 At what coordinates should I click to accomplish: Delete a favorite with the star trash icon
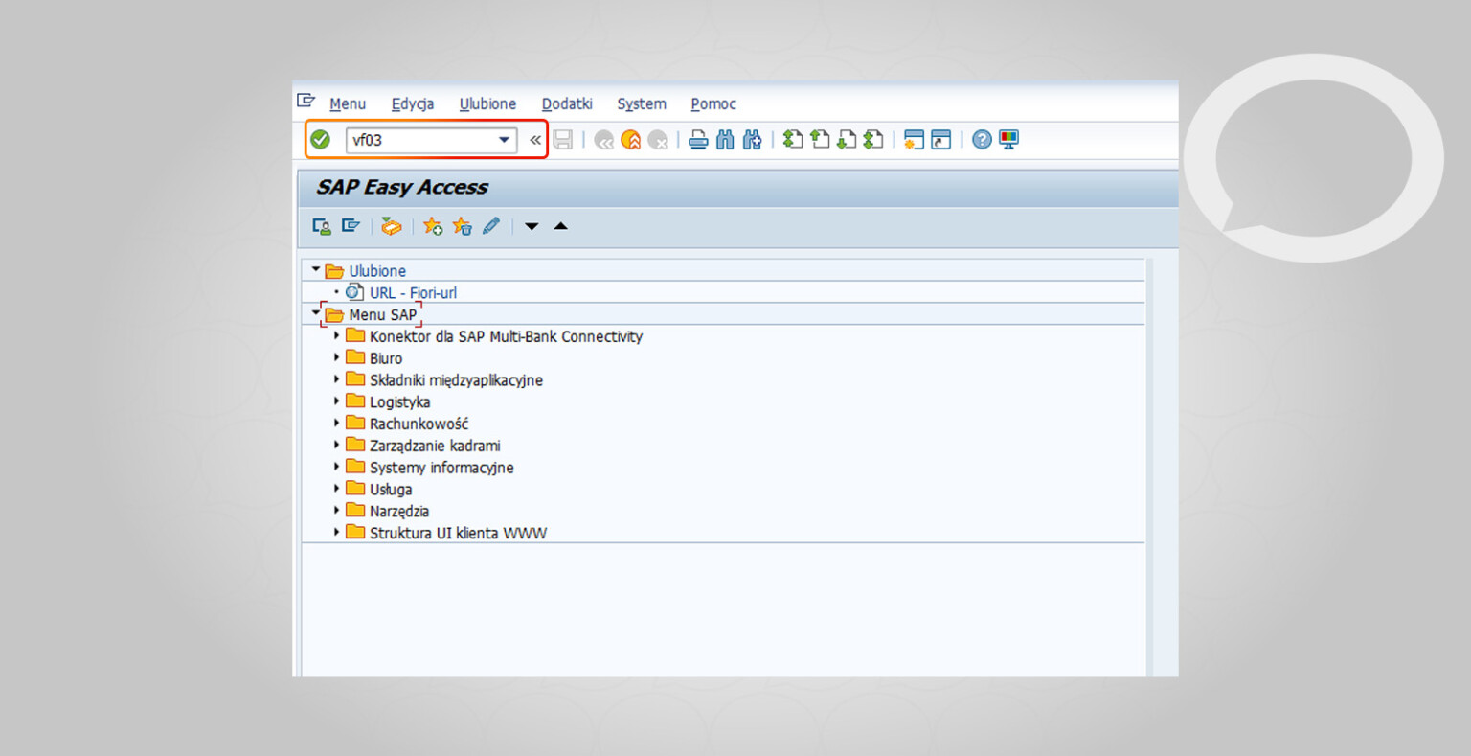point(463,226)
